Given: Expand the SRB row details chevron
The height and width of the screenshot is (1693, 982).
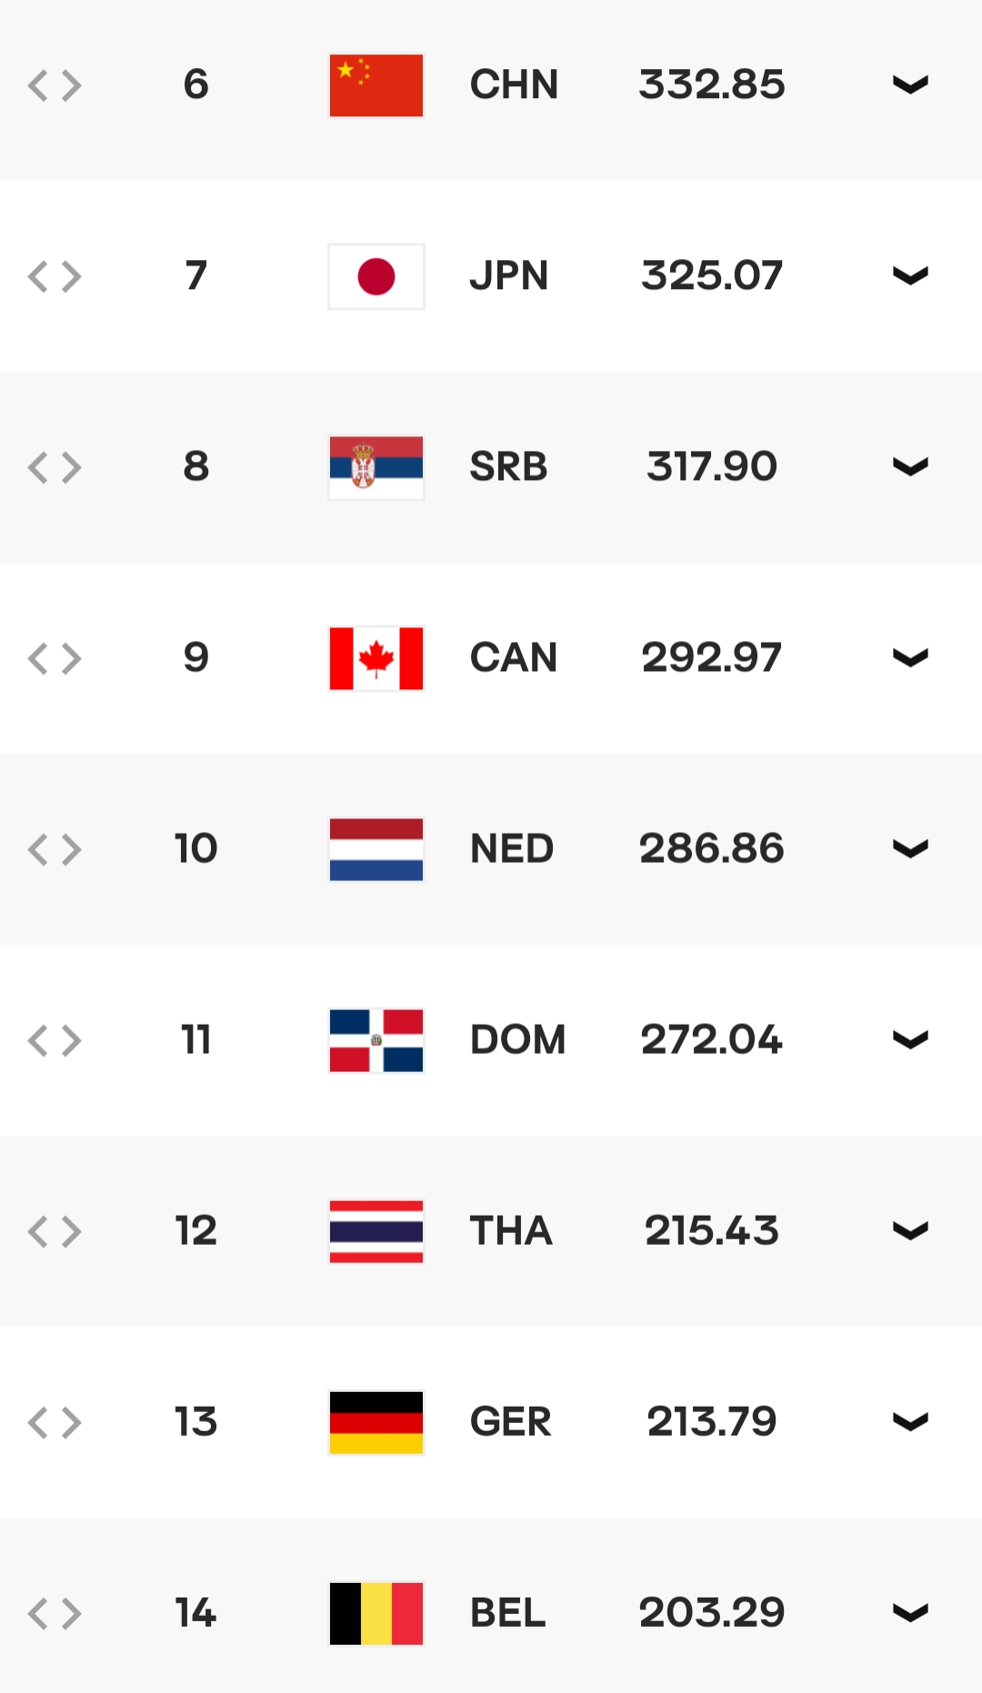Looking at the screenshot, I should coord(910,466).
